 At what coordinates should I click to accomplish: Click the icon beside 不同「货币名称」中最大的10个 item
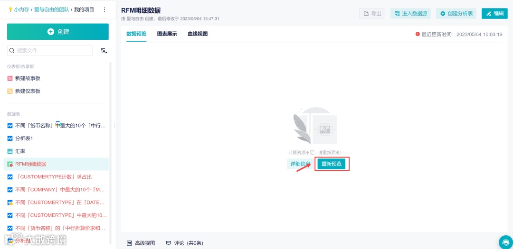pos(10,126)
